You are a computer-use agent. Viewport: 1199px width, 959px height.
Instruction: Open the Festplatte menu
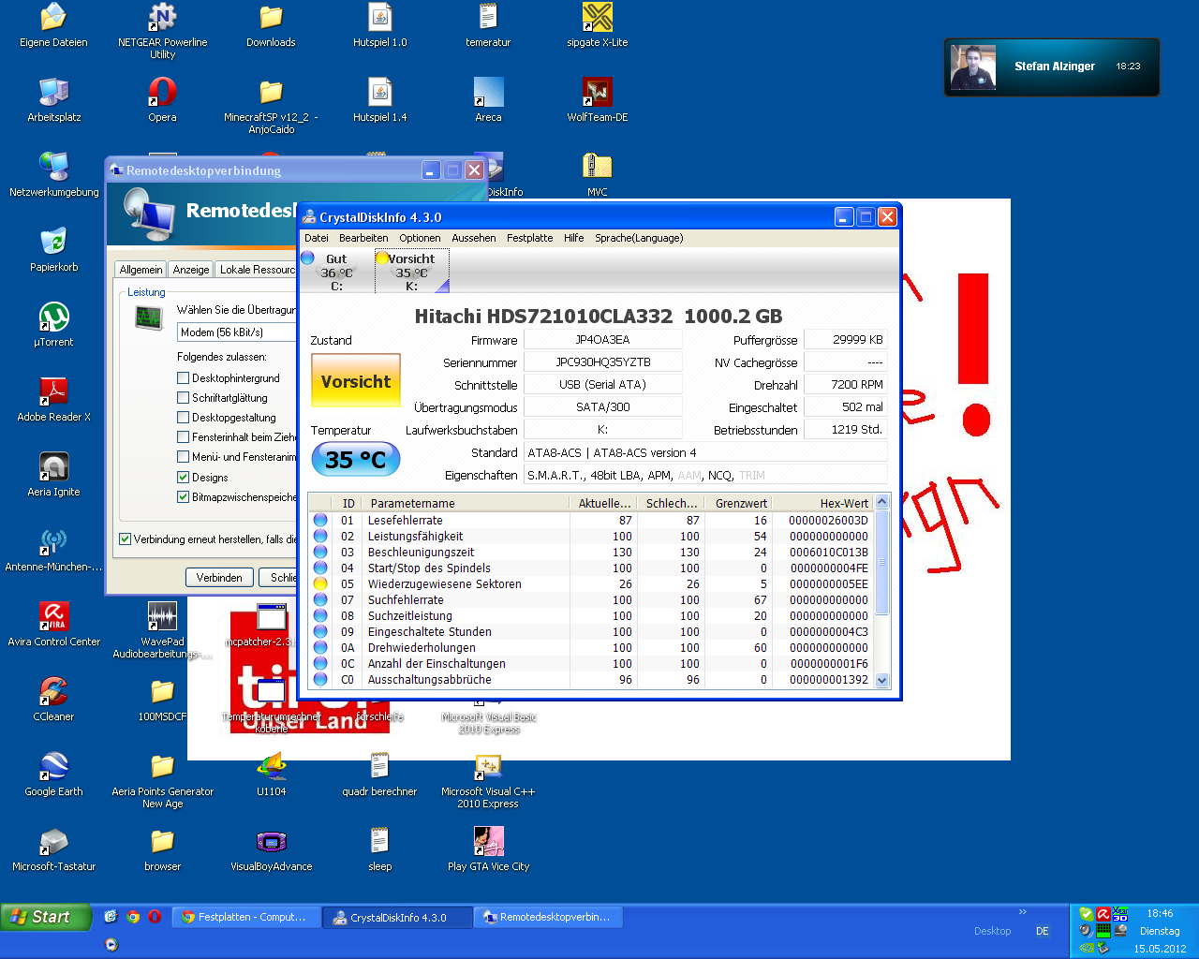530,238
